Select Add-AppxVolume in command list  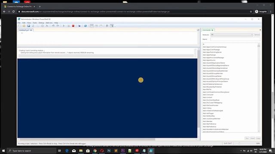[x=209, y=60]
